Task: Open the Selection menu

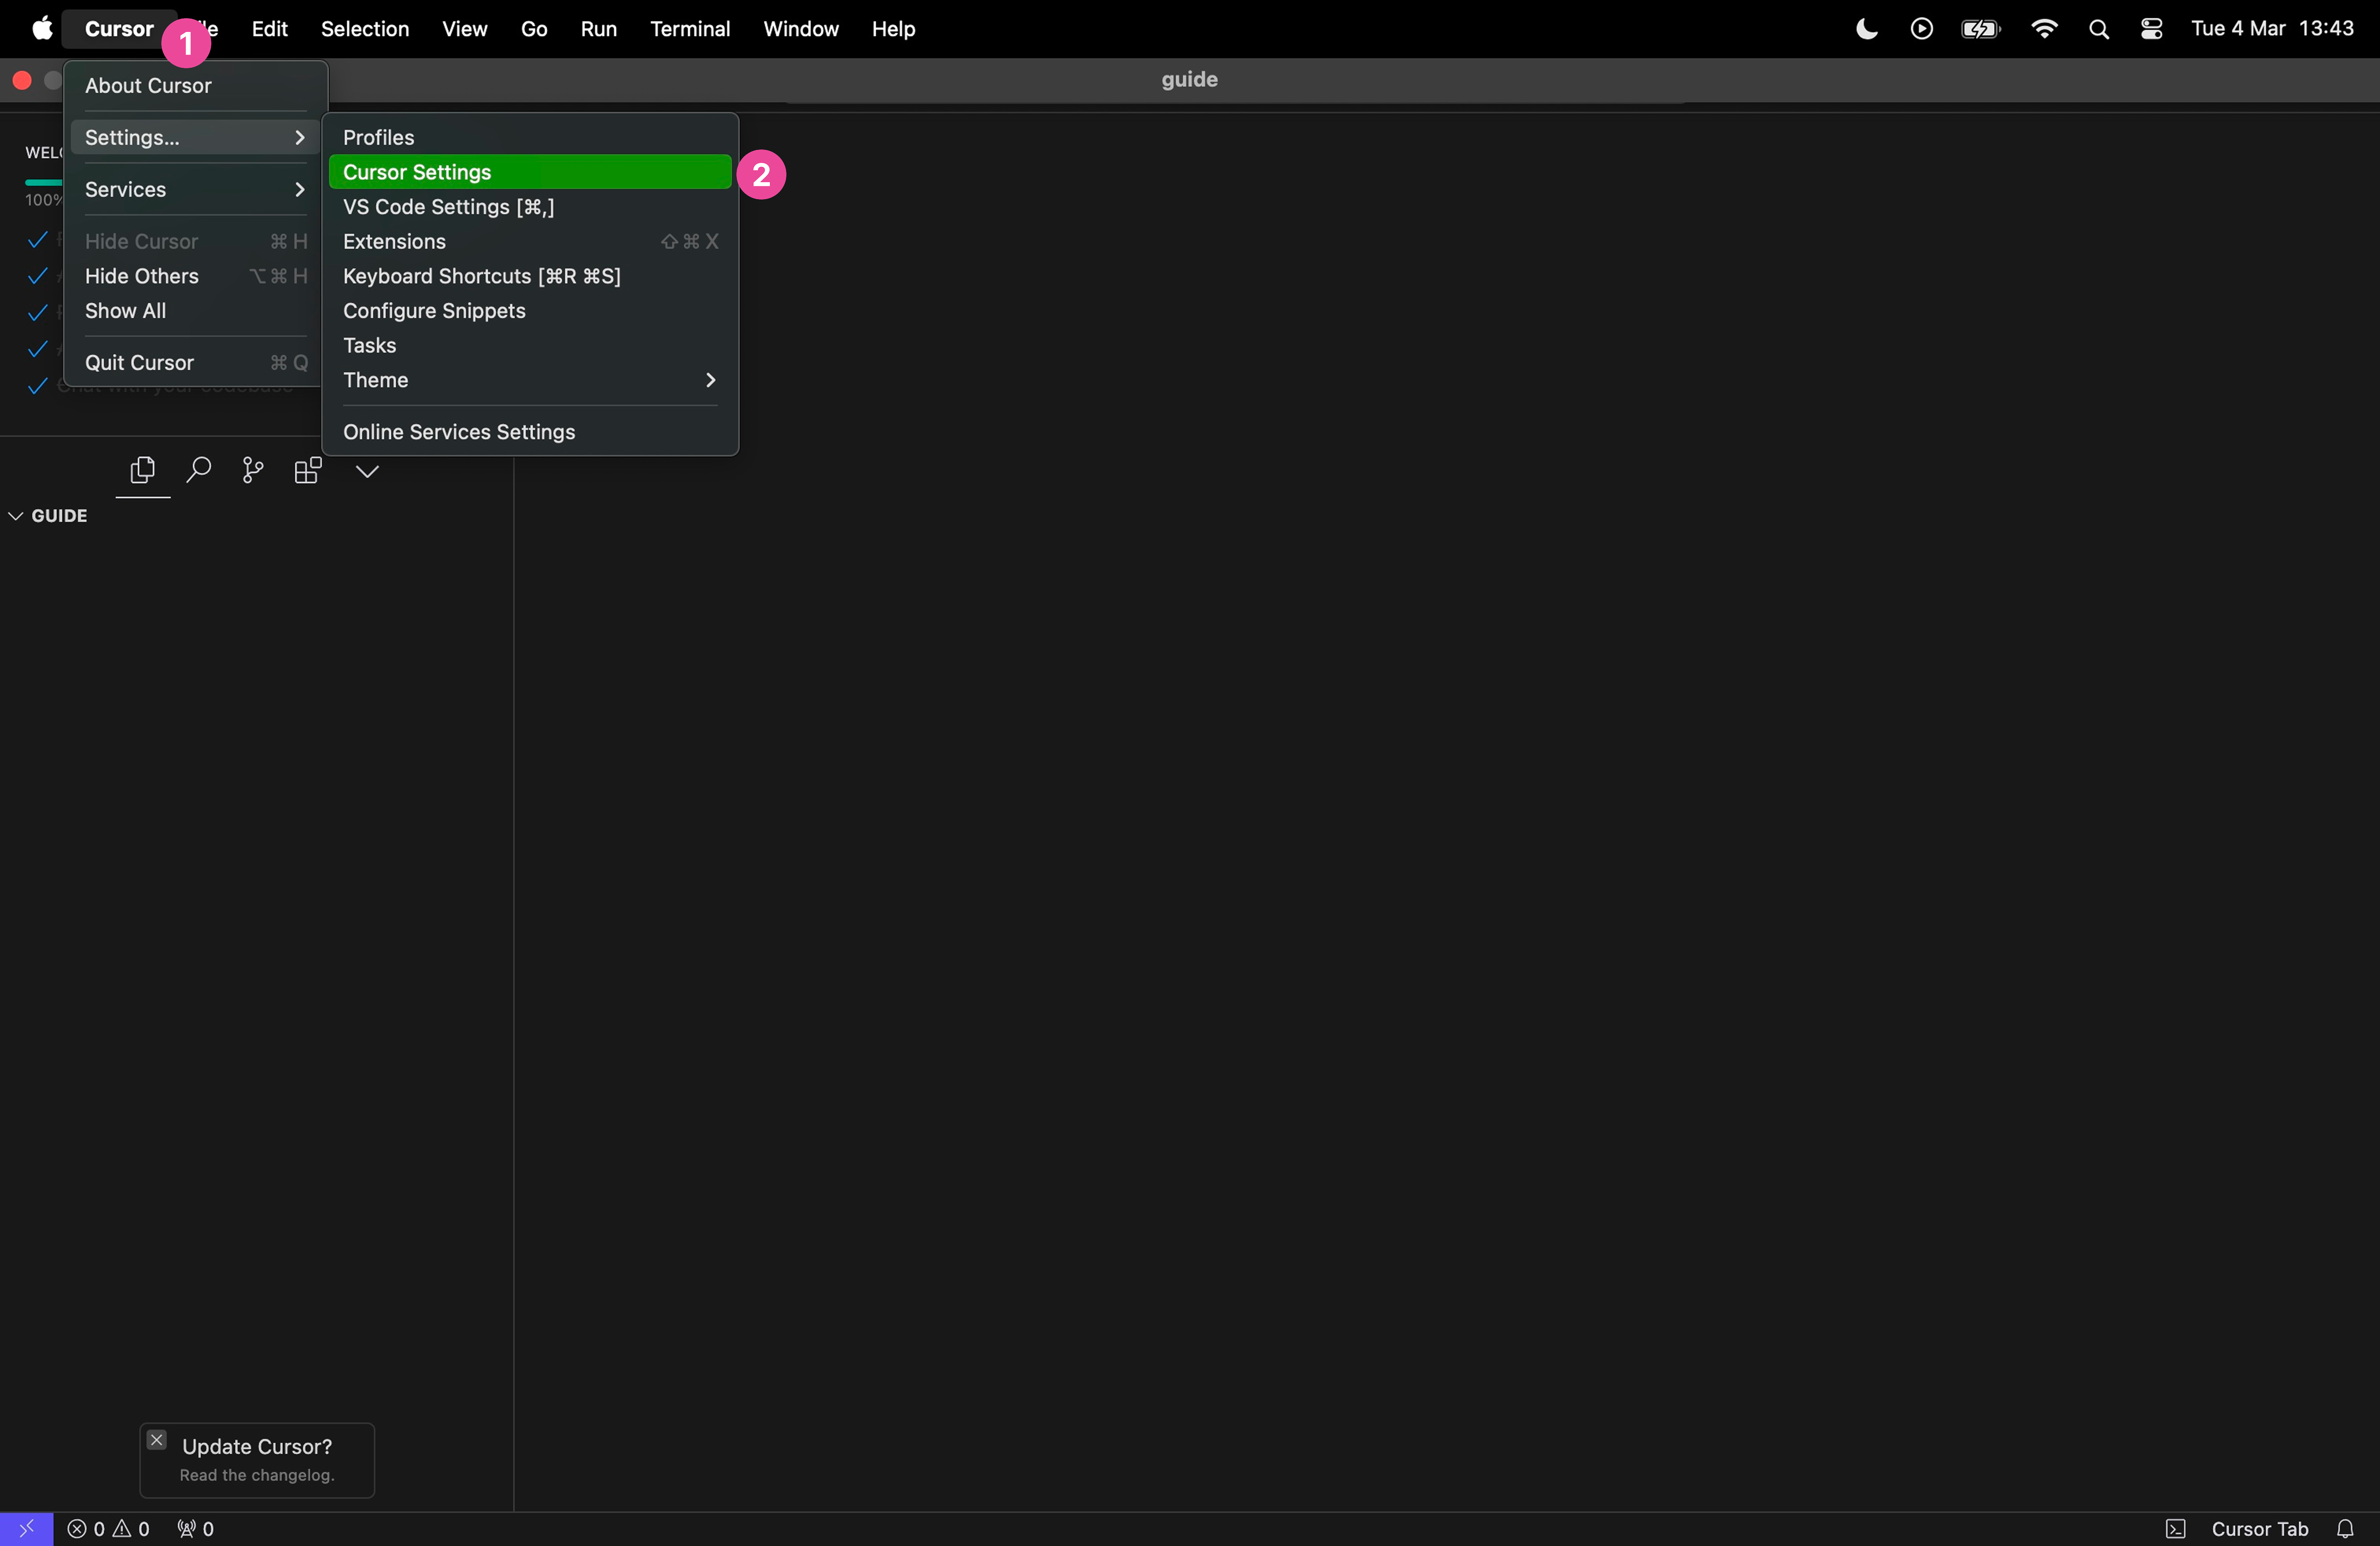Action: tap(365, 29)
